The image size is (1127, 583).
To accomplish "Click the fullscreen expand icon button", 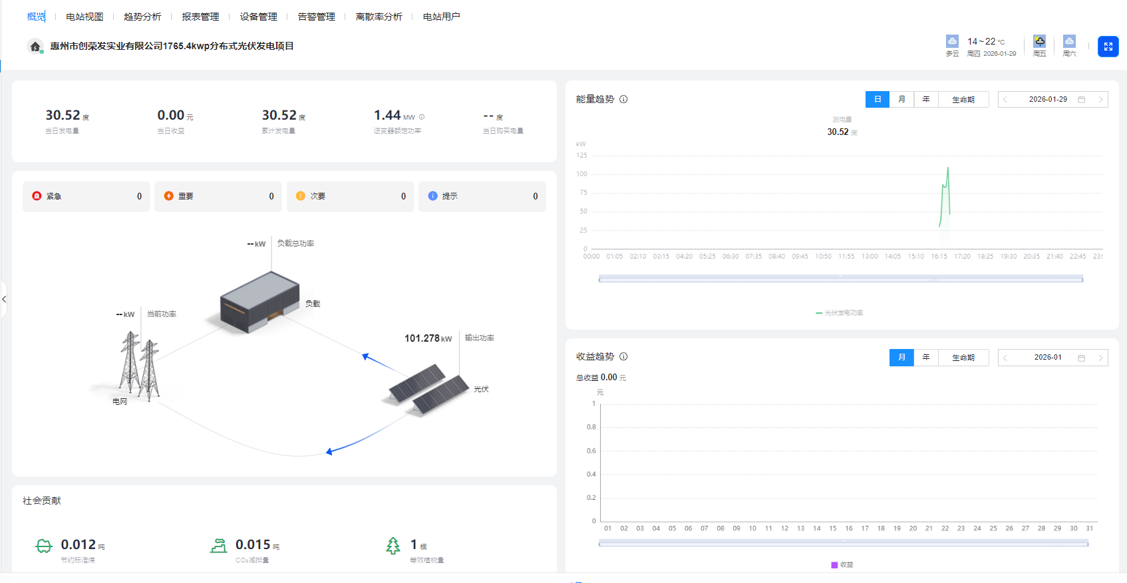I will (1108, 47).
